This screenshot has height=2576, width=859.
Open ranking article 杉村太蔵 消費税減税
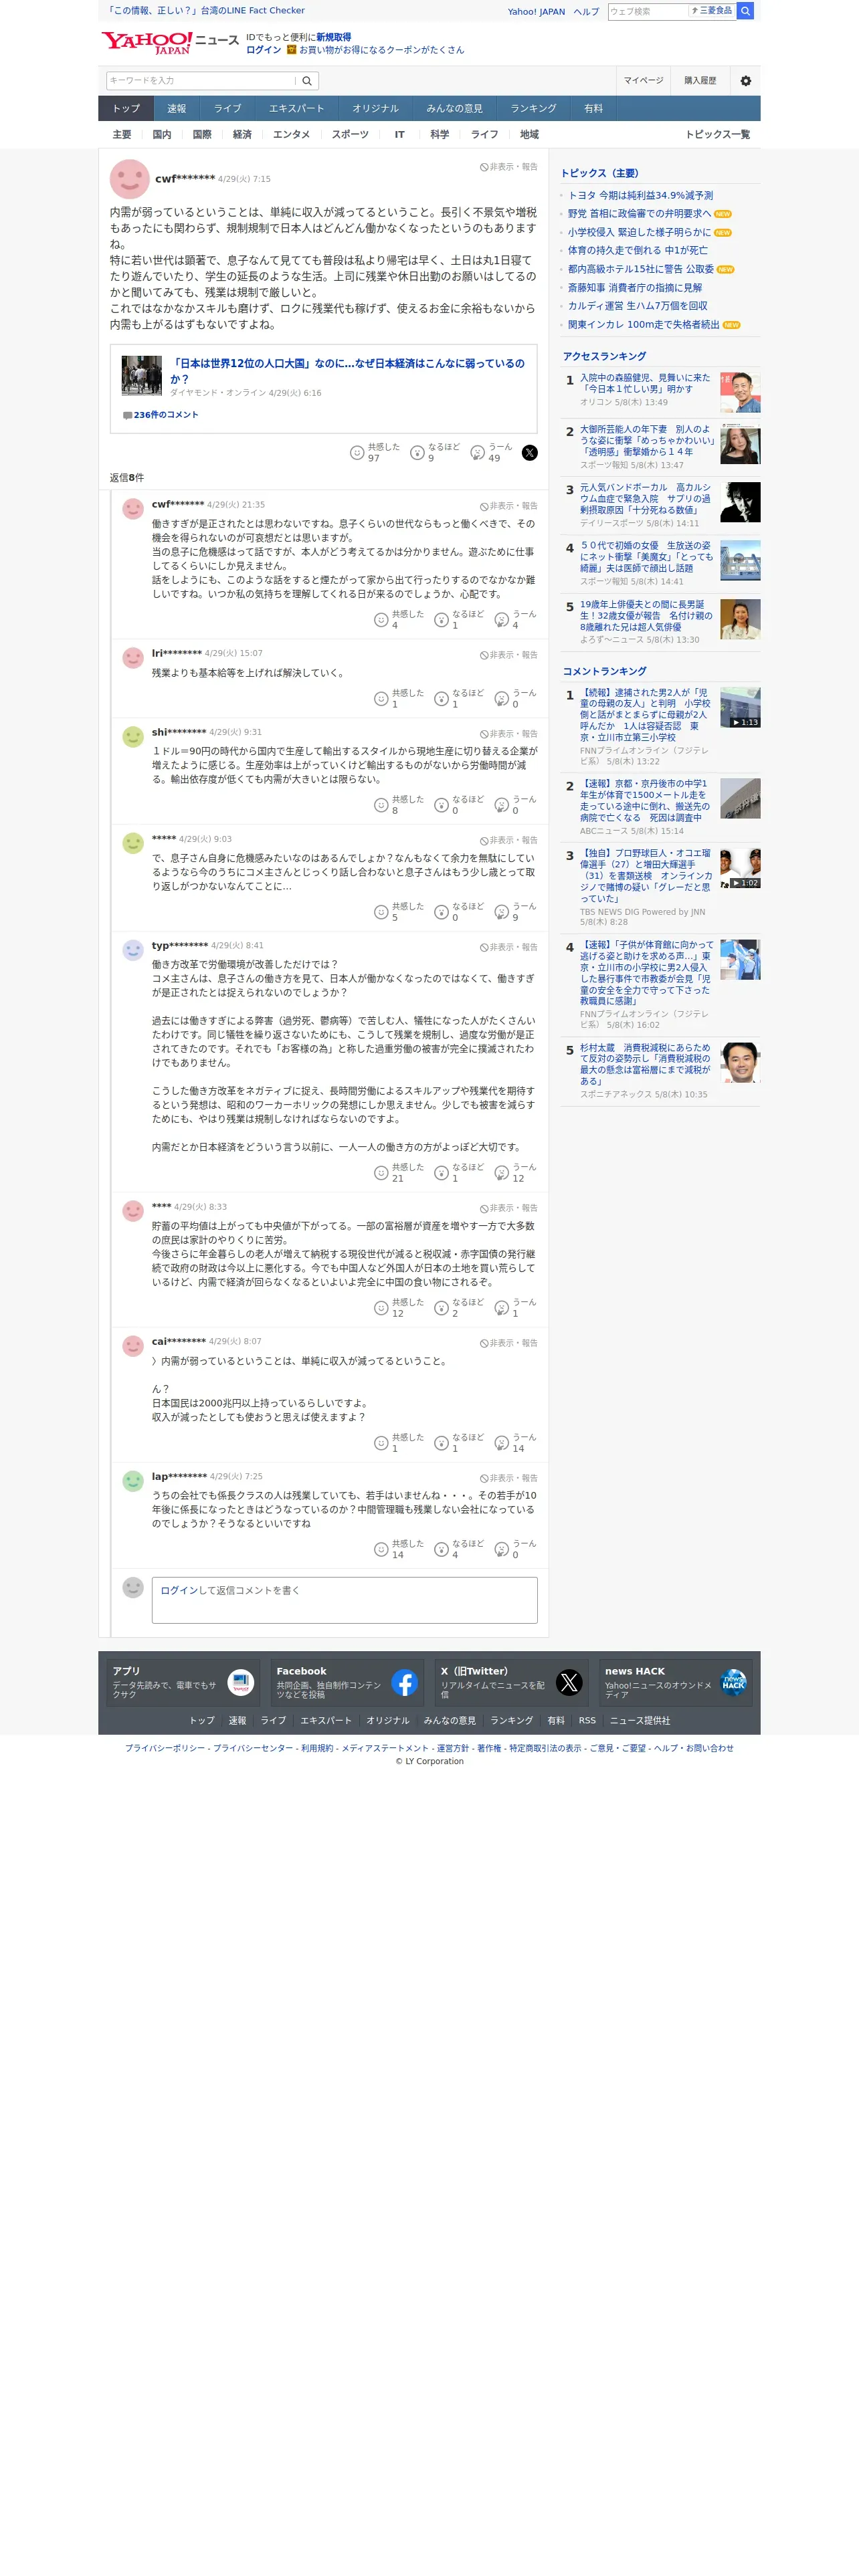tap(645, 1064)
